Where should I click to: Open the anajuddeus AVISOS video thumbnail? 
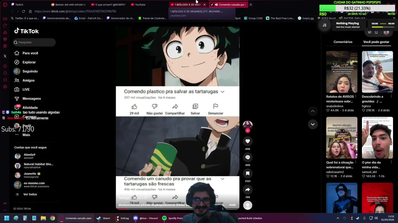pos(342,72)
